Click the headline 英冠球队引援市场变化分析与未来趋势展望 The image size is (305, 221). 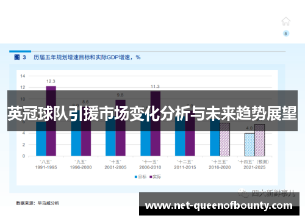tap(152, 113)
